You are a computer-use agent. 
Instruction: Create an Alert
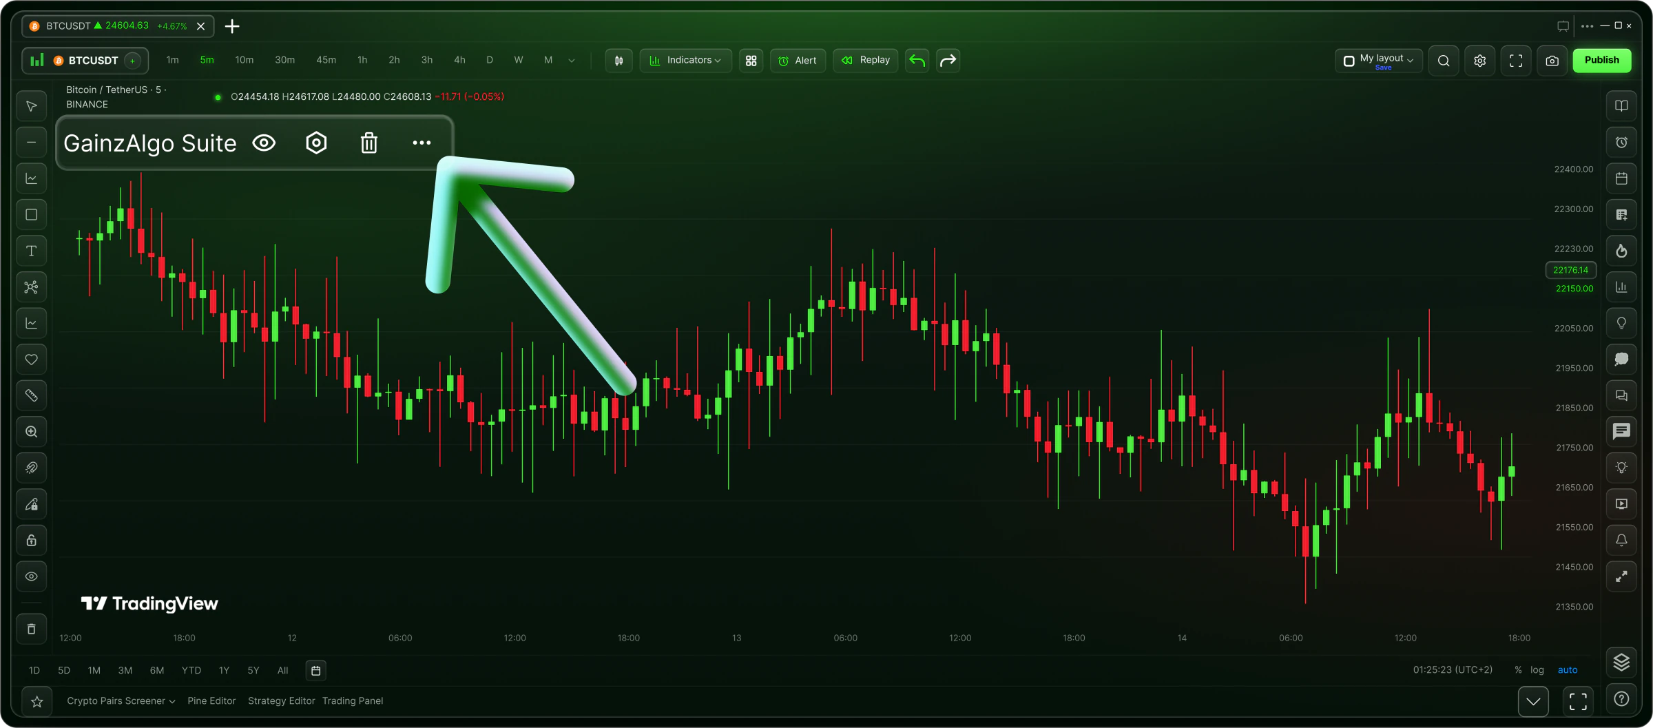coord(798,61)
